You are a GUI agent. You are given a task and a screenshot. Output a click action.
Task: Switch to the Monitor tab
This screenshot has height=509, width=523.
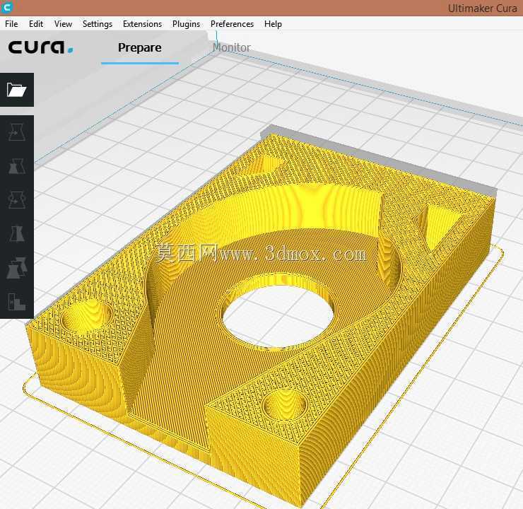pos(232,47)
